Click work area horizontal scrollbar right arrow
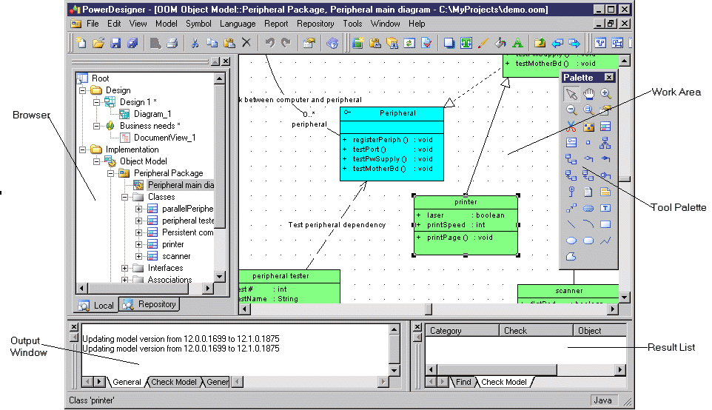712x410 pixels. click(x=613, y=309)
